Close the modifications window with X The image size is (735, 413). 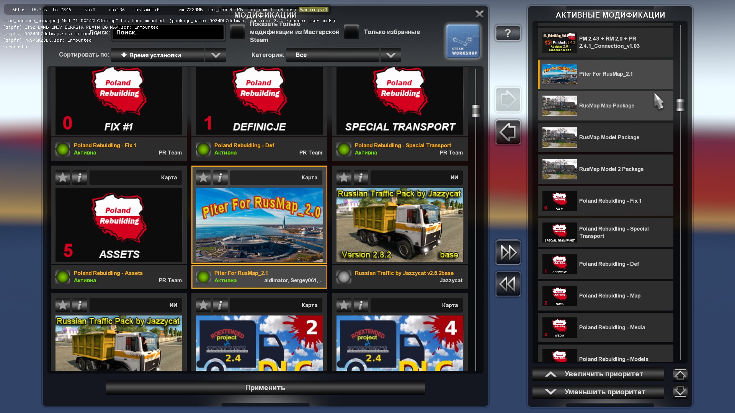(479, 14)
